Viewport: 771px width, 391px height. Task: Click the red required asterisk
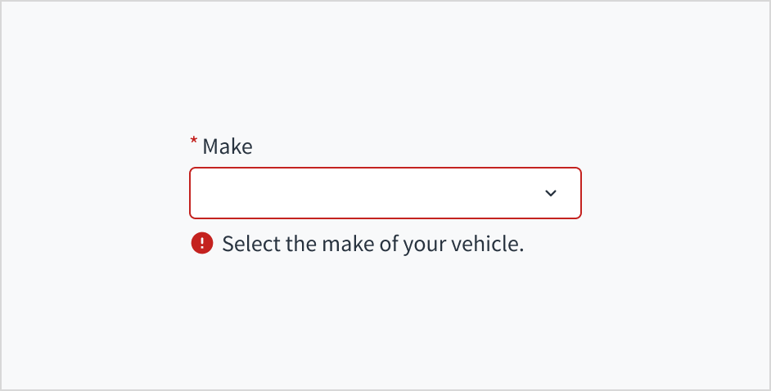pyautogui.click(x=194, y=143)
